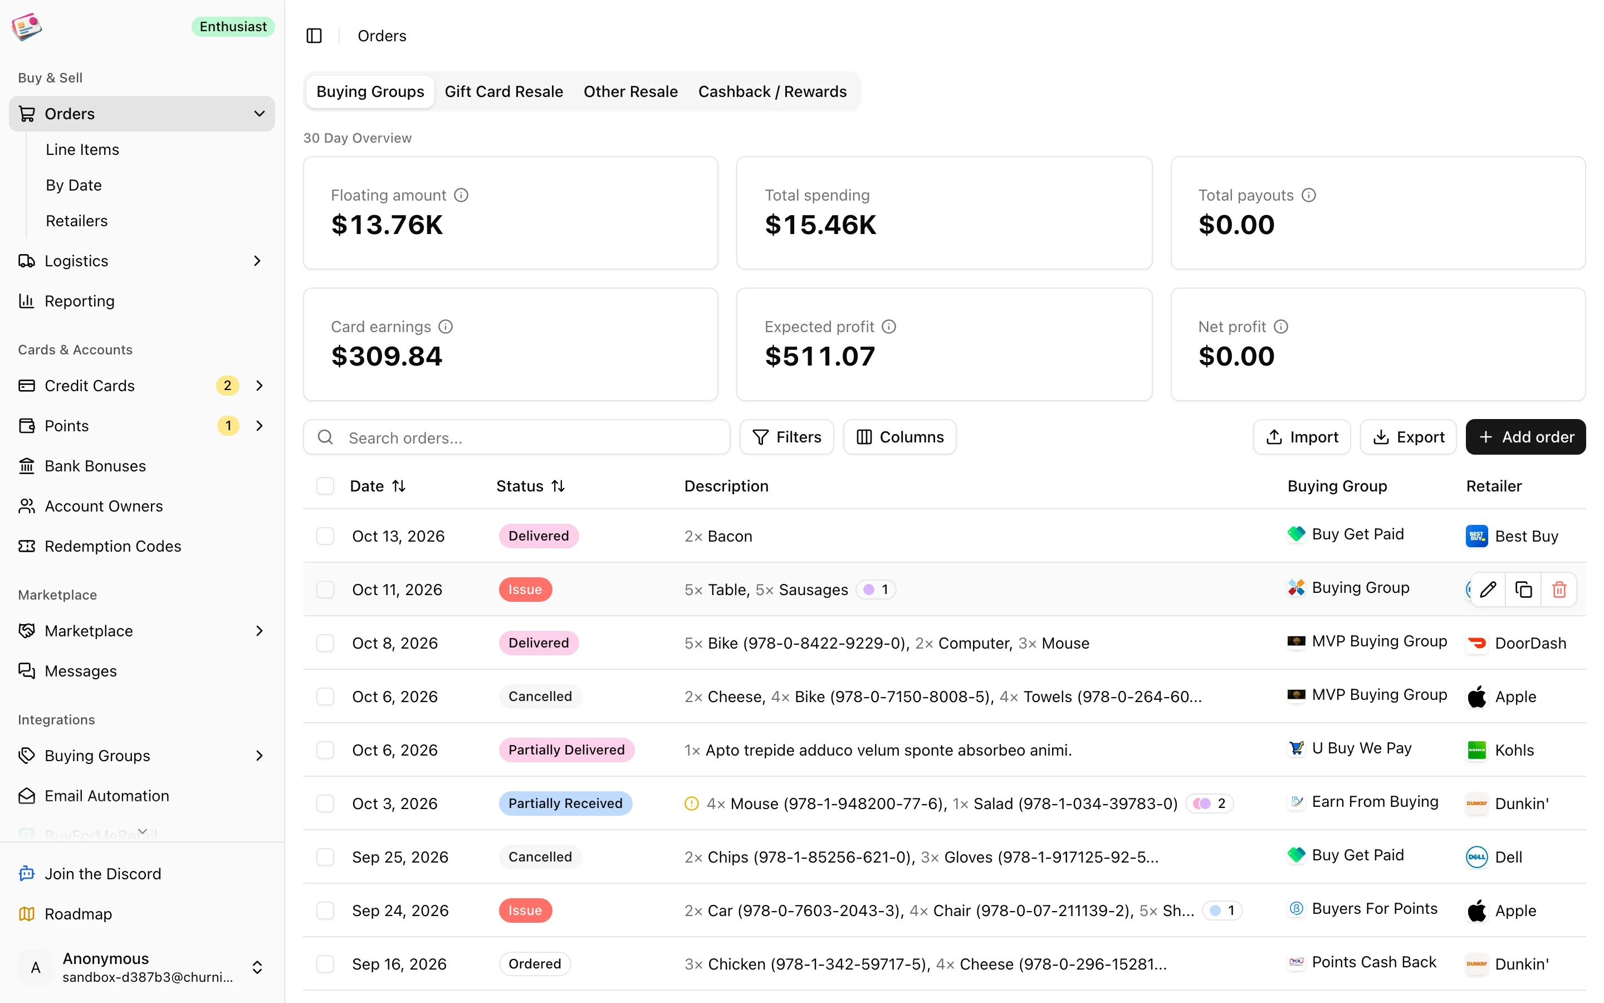Image resolution: width=1604 pixels, height=1003 pixels.
Task: Select the Buying Groups tab
Action: tap(370, 91)
